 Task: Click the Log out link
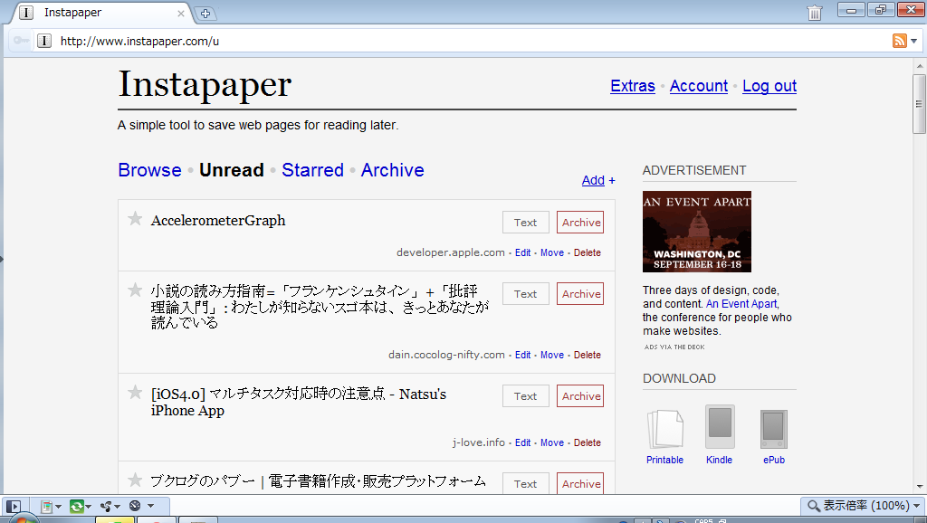(x=769, y=86)
